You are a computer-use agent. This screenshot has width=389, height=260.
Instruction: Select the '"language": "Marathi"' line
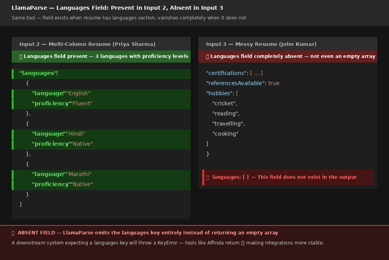[101, 175]
